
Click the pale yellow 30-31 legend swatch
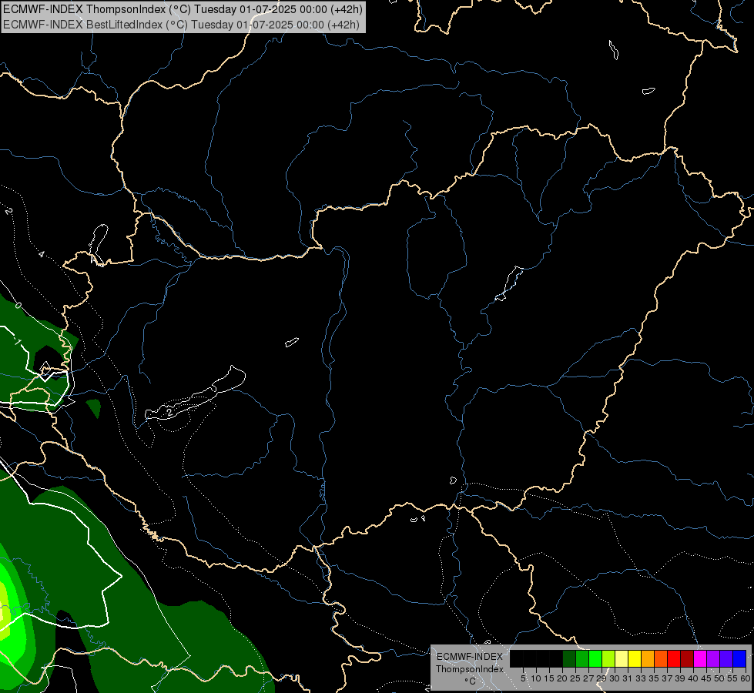click(x=622, y=658)
